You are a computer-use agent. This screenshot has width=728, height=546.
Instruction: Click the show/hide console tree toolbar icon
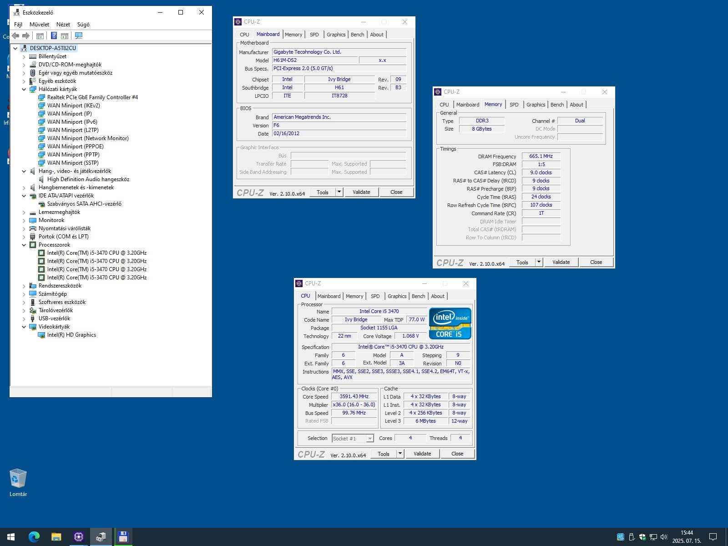(x=40, y=35)
